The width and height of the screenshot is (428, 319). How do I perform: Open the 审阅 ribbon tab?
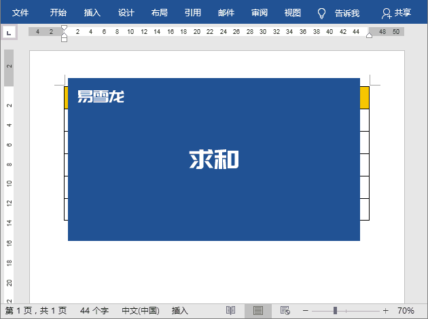click(260, 13)
